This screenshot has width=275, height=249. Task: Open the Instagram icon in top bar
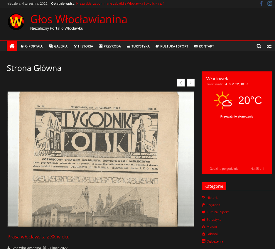point(270,4)
